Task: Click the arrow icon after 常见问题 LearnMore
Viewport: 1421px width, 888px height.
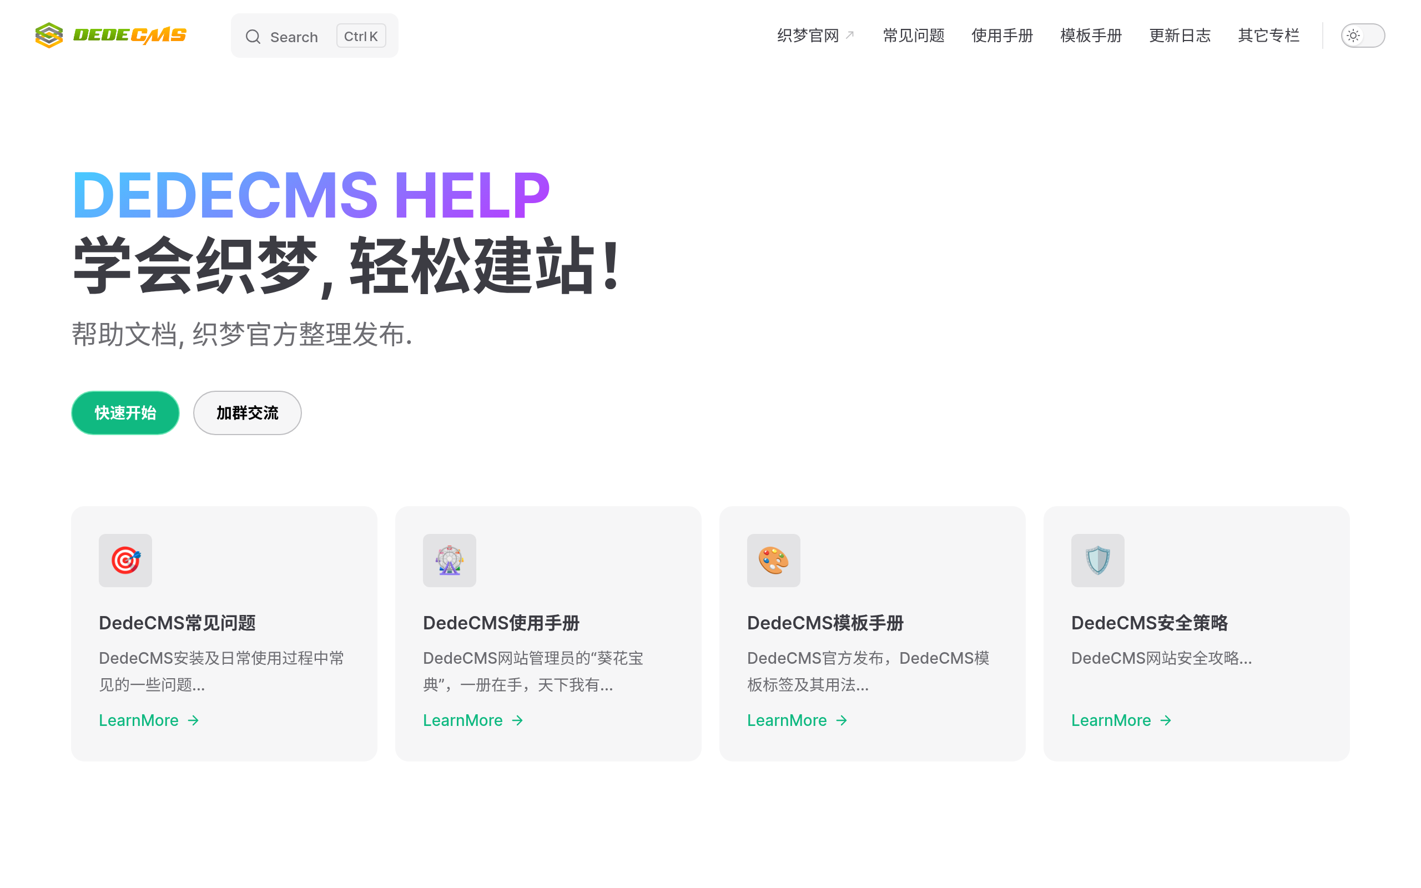Action: coord(193,720)
